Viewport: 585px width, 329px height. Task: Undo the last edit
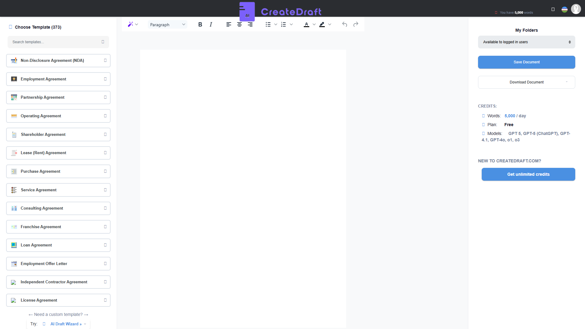point(345,24)
